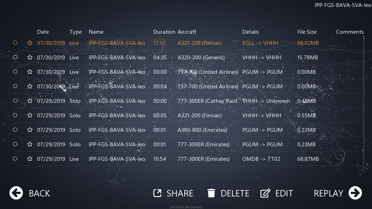Click the Aircraft column header
This screenshot has width=372, height=209.
tap(187, 32)
